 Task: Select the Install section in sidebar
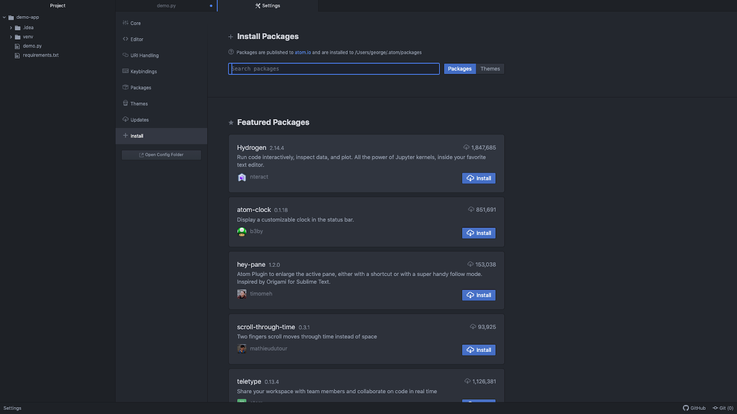point(161,136)
